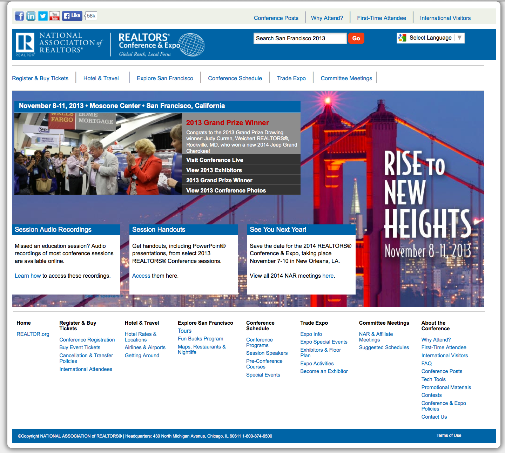Open First-Time Attendee in top bar
505x453 pixels.
382,18
